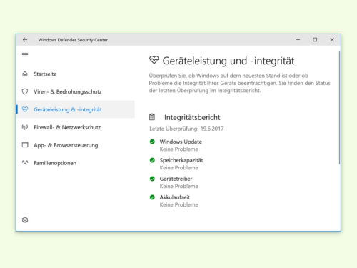Go to Startseite

coord(76,74)
